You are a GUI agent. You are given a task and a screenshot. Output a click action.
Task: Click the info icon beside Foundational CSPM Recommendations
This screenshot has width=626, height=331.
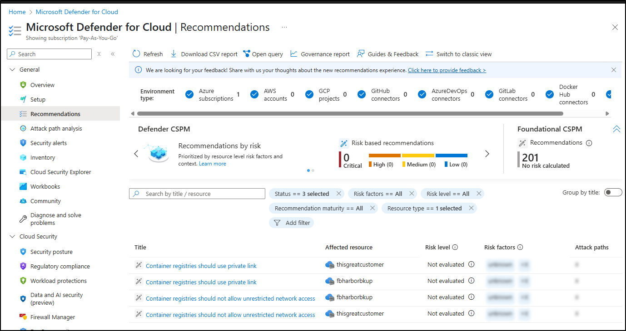click(589, 143)
